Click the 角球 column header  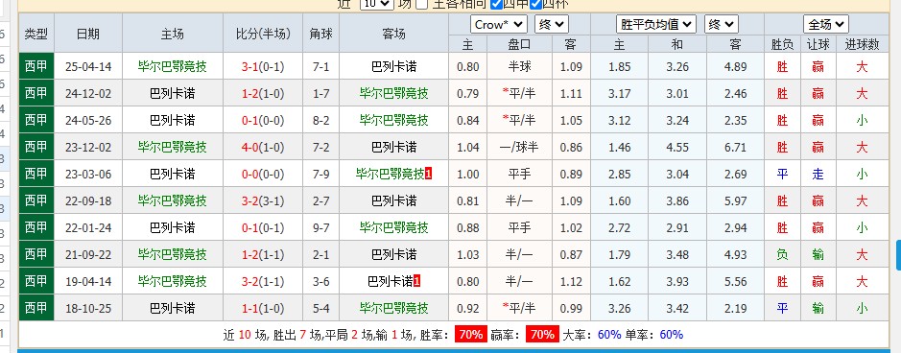pos(321,34)
